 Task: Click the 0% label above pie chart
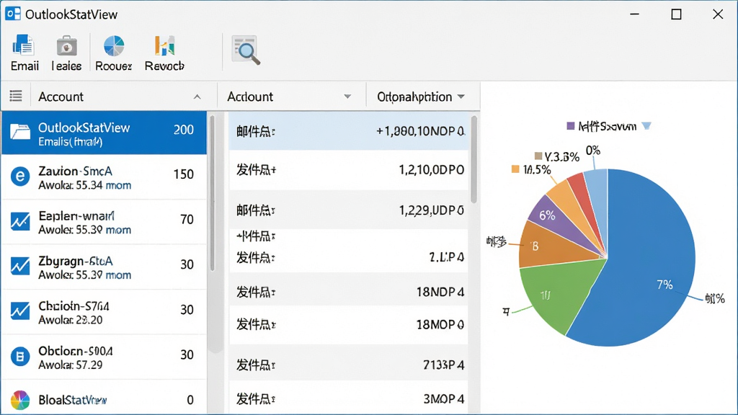click(593, 151)
